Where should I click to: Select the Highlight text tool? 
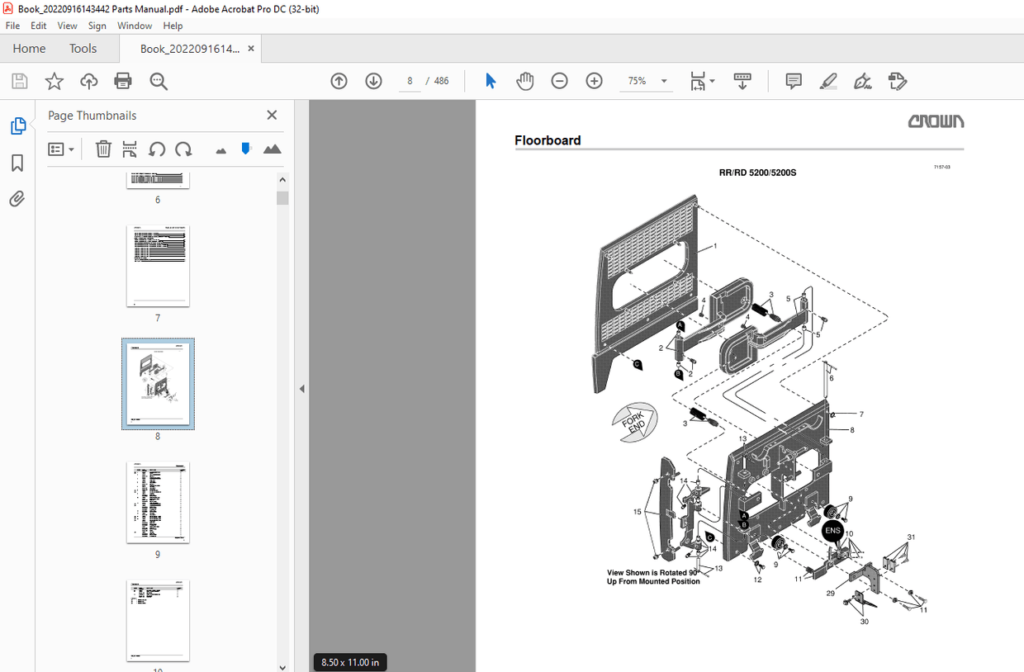[827, 81]
